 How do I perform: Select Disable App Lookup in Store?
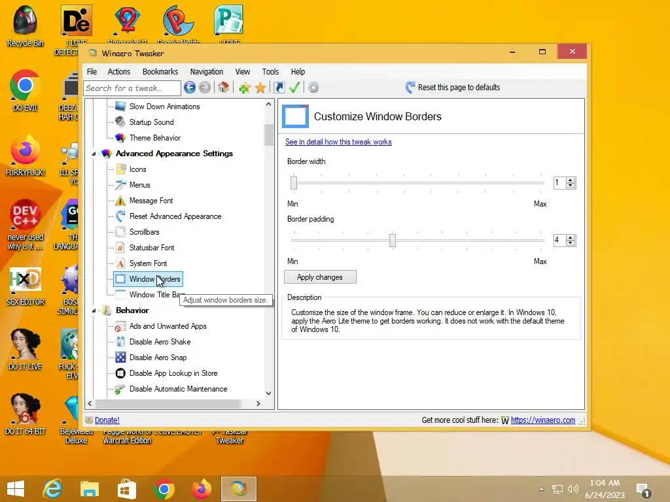pyautogui.click(x=173, y=373)
